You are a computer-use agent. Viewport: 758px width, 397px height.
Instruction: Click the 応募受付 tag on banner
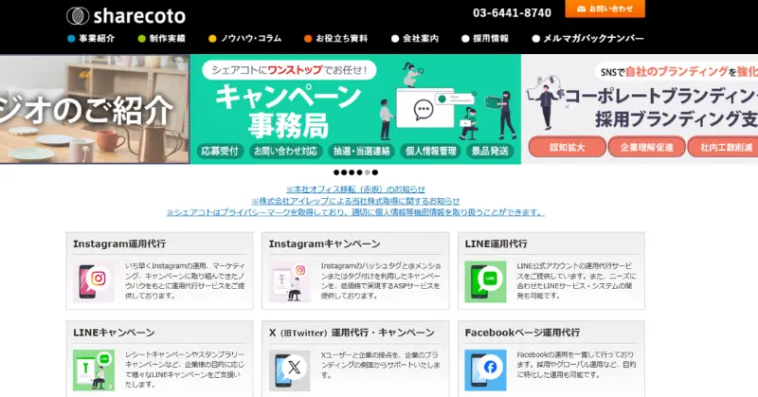pyautogui.click(x=220, y=152)
